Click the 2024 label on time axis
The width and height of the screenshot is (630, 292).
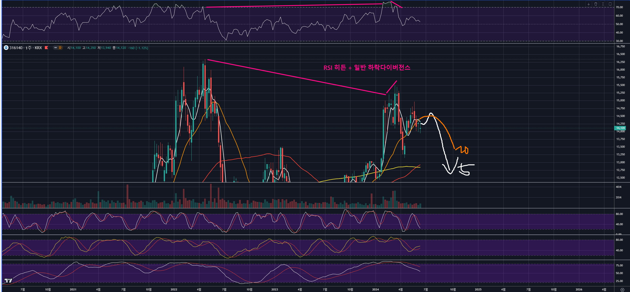coord(375,289)
